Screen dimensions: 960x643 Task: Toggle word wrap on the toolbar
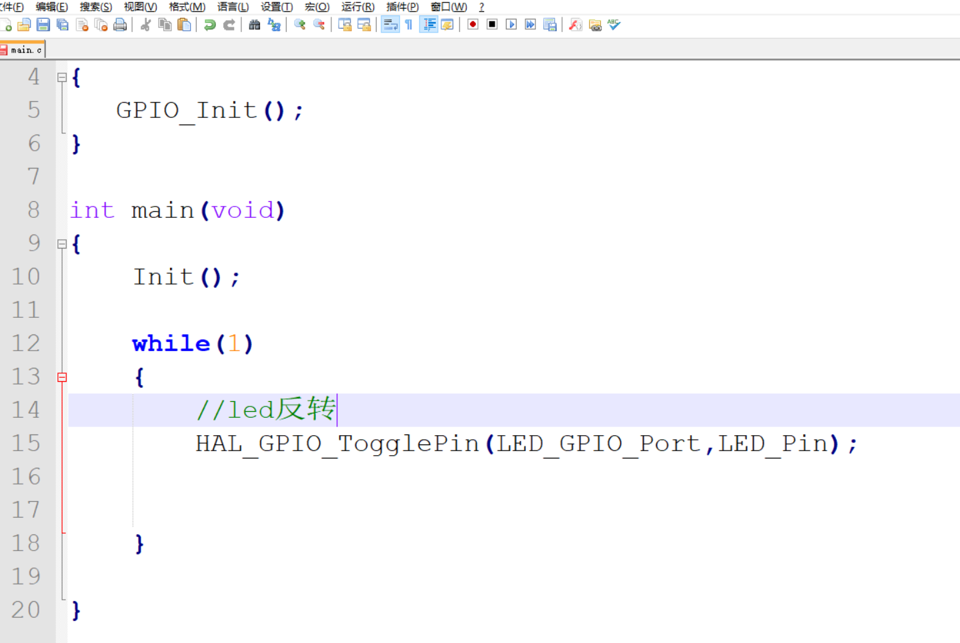pos(390,25)
